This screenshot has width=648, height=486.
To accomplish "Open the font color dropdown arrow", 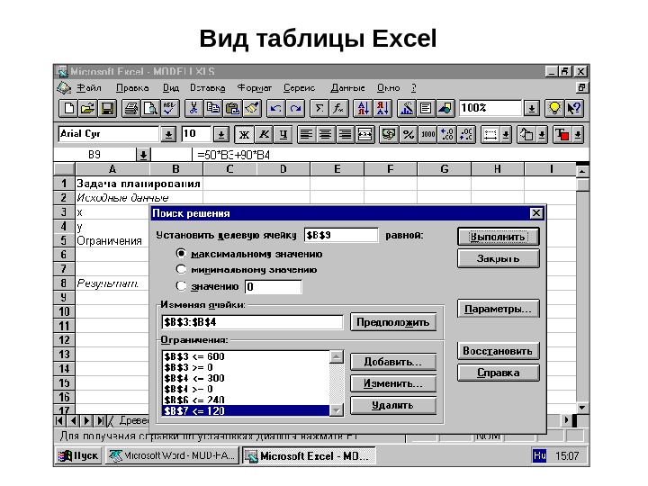I will 578,134.
